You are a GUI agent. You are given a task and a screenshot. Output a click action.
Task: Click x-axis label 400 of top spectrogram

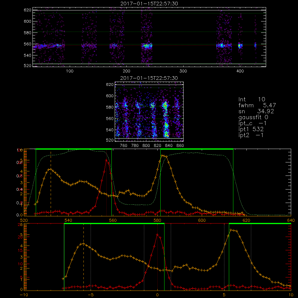coord(240,71)
